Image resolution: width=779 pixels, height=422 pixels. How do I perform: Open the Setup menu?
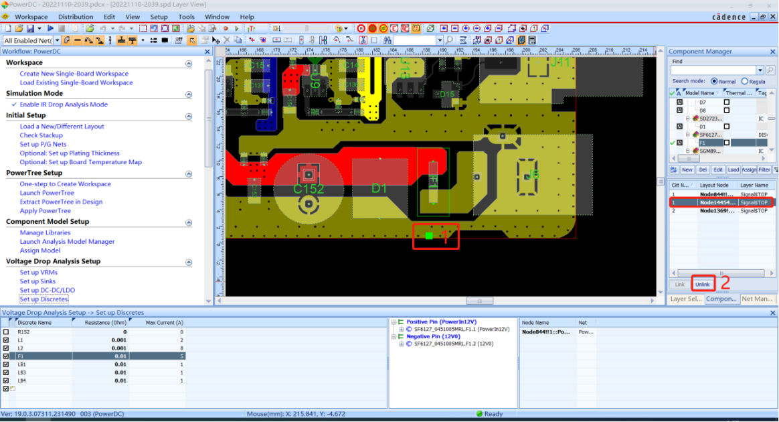159,17
